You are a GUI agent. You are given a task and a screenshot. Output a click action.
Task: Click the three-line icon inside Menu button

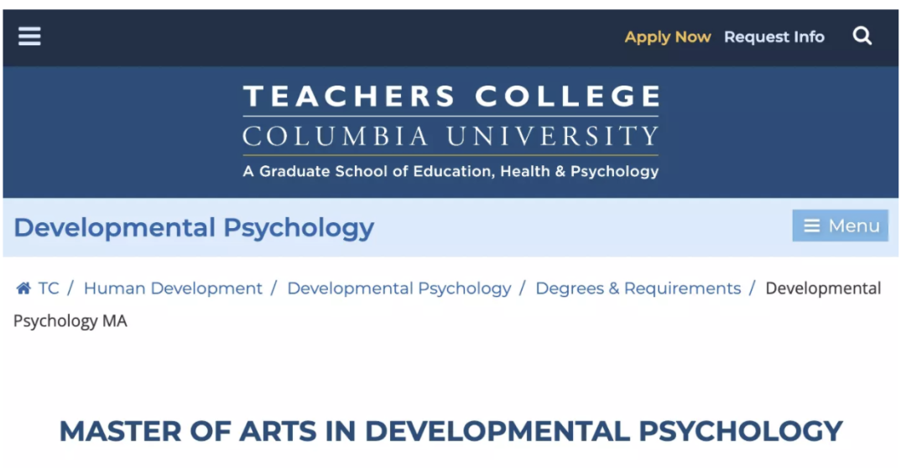pyautogui.click(x=812, y=226)
